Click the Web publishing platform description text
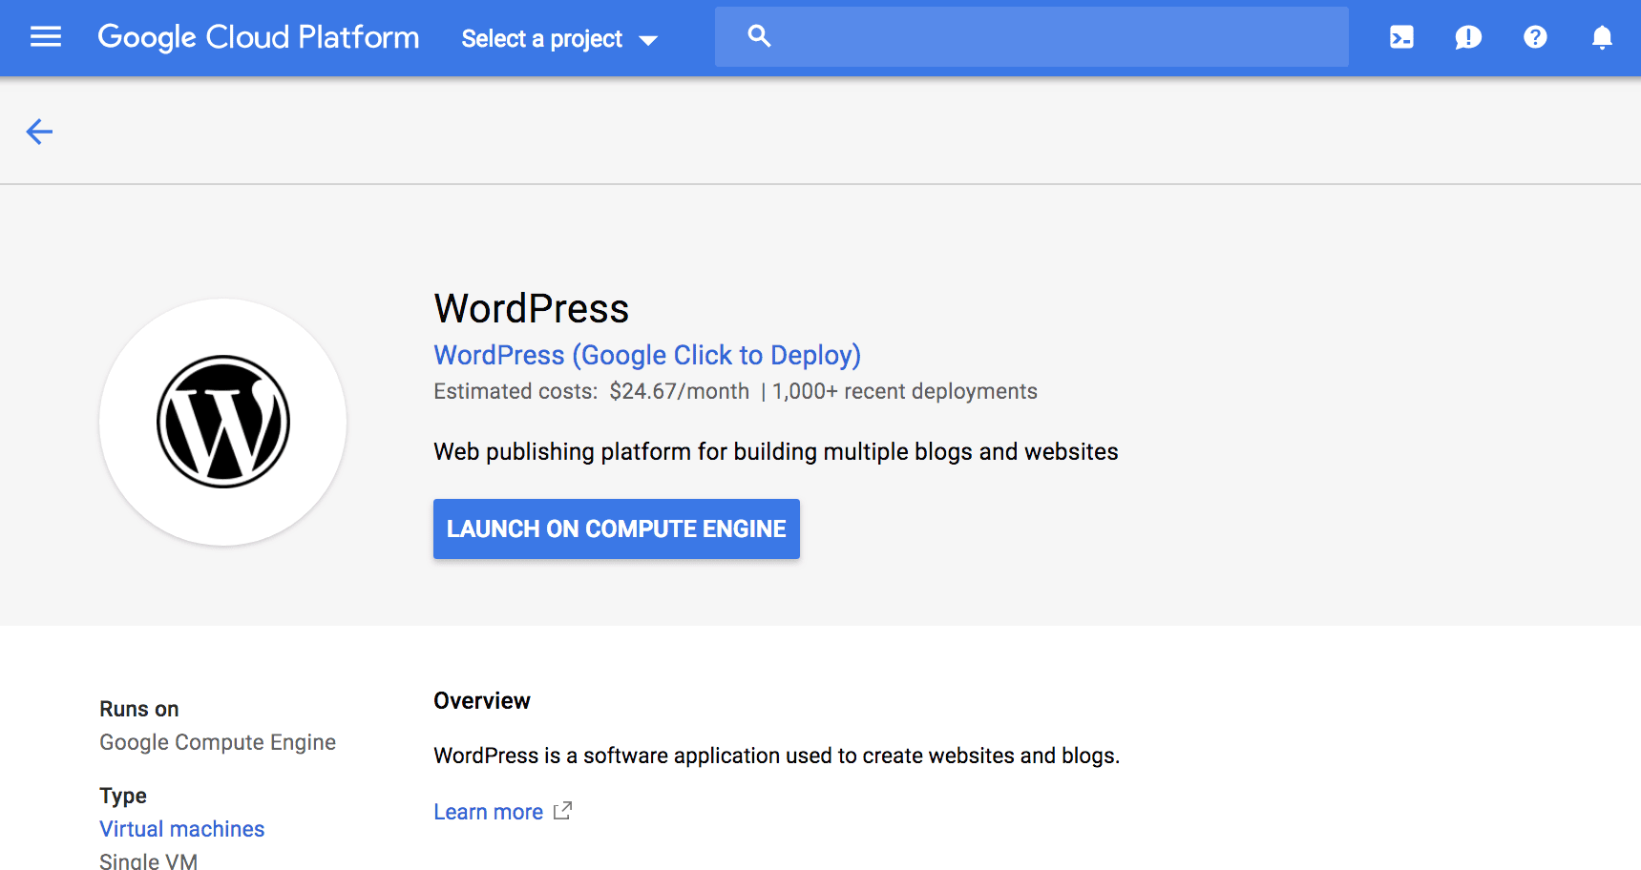Viewport: 1641px width, 870px height. 776,451
